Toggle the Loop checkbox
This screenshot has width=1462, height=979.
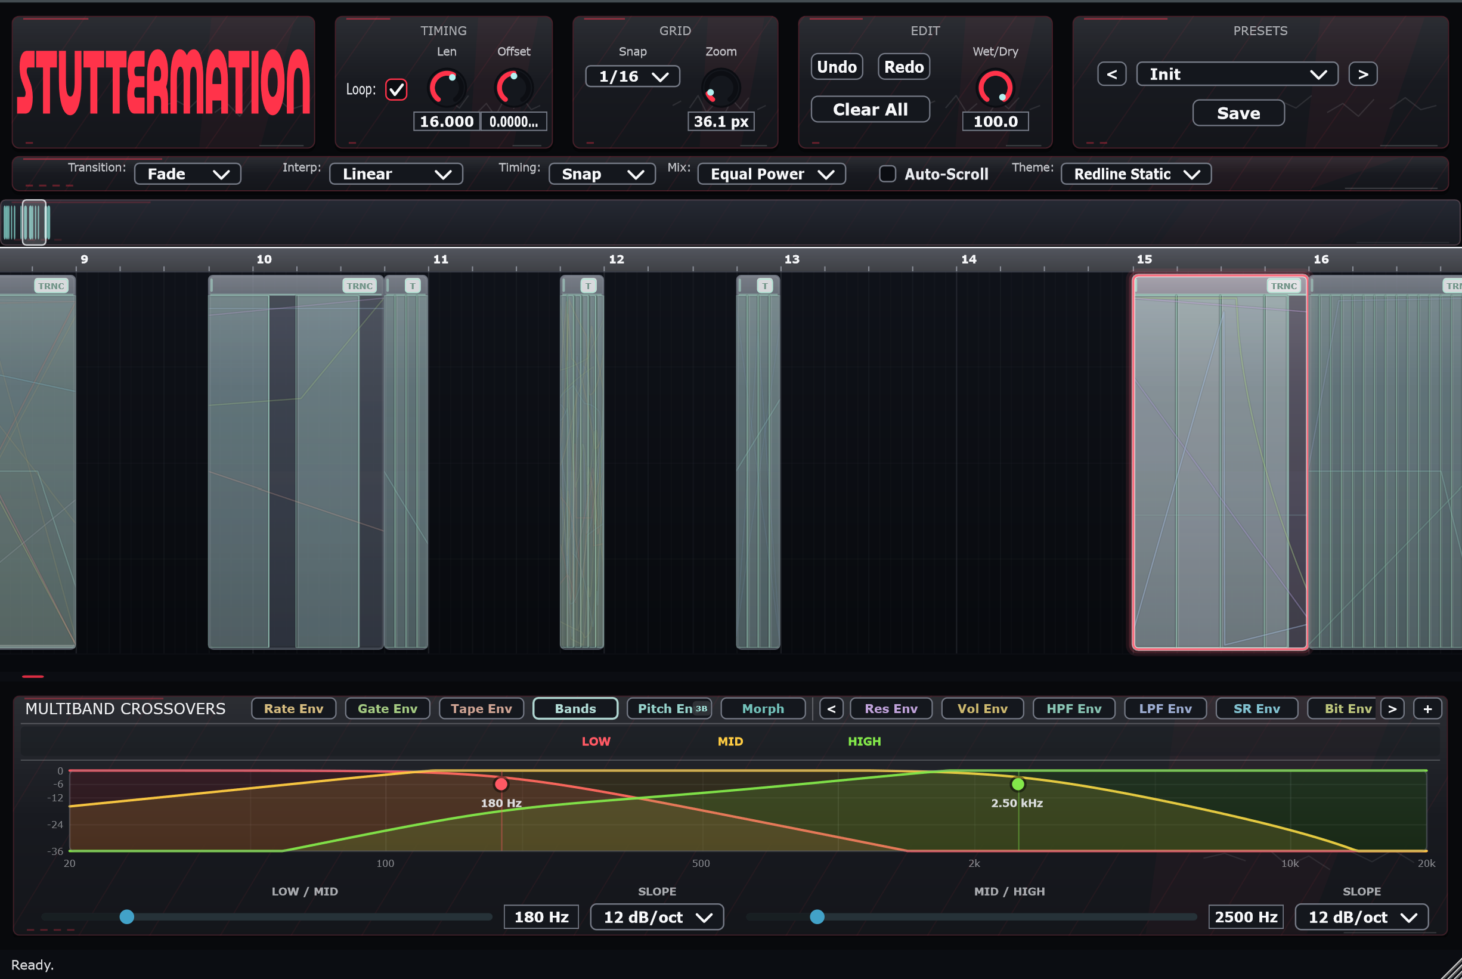[x=397, y=89]
